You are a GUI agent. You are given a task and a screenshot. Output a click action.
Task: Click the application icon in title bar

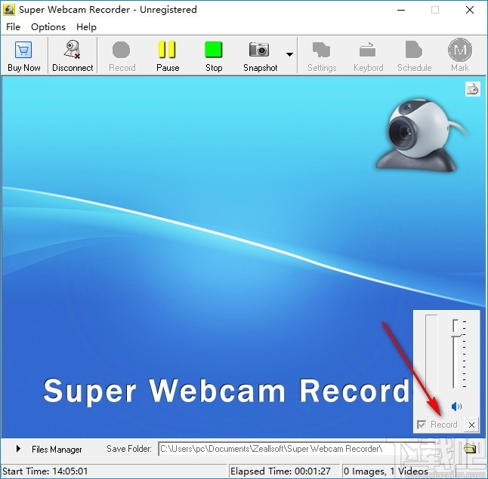point(8,10)
